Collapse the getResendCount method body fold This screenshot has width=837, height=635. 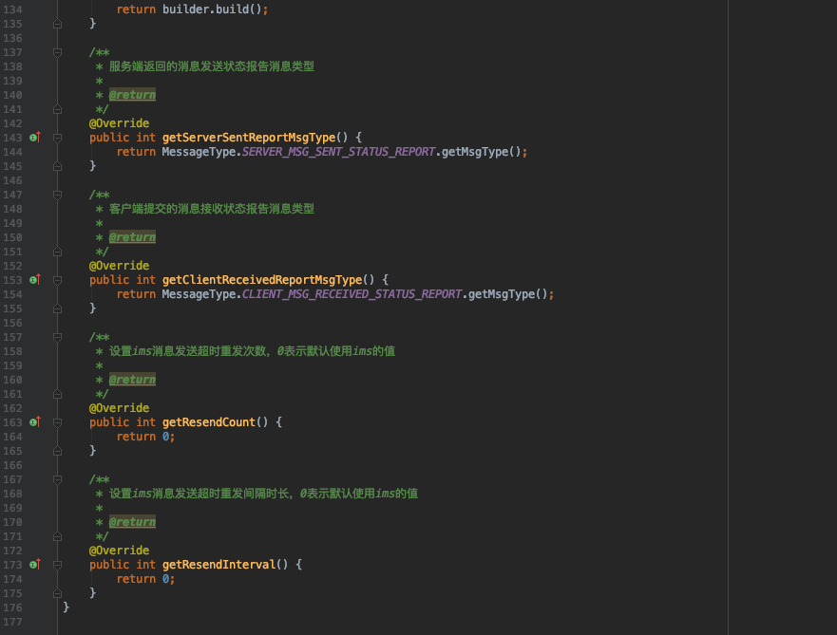click(55, 421)
